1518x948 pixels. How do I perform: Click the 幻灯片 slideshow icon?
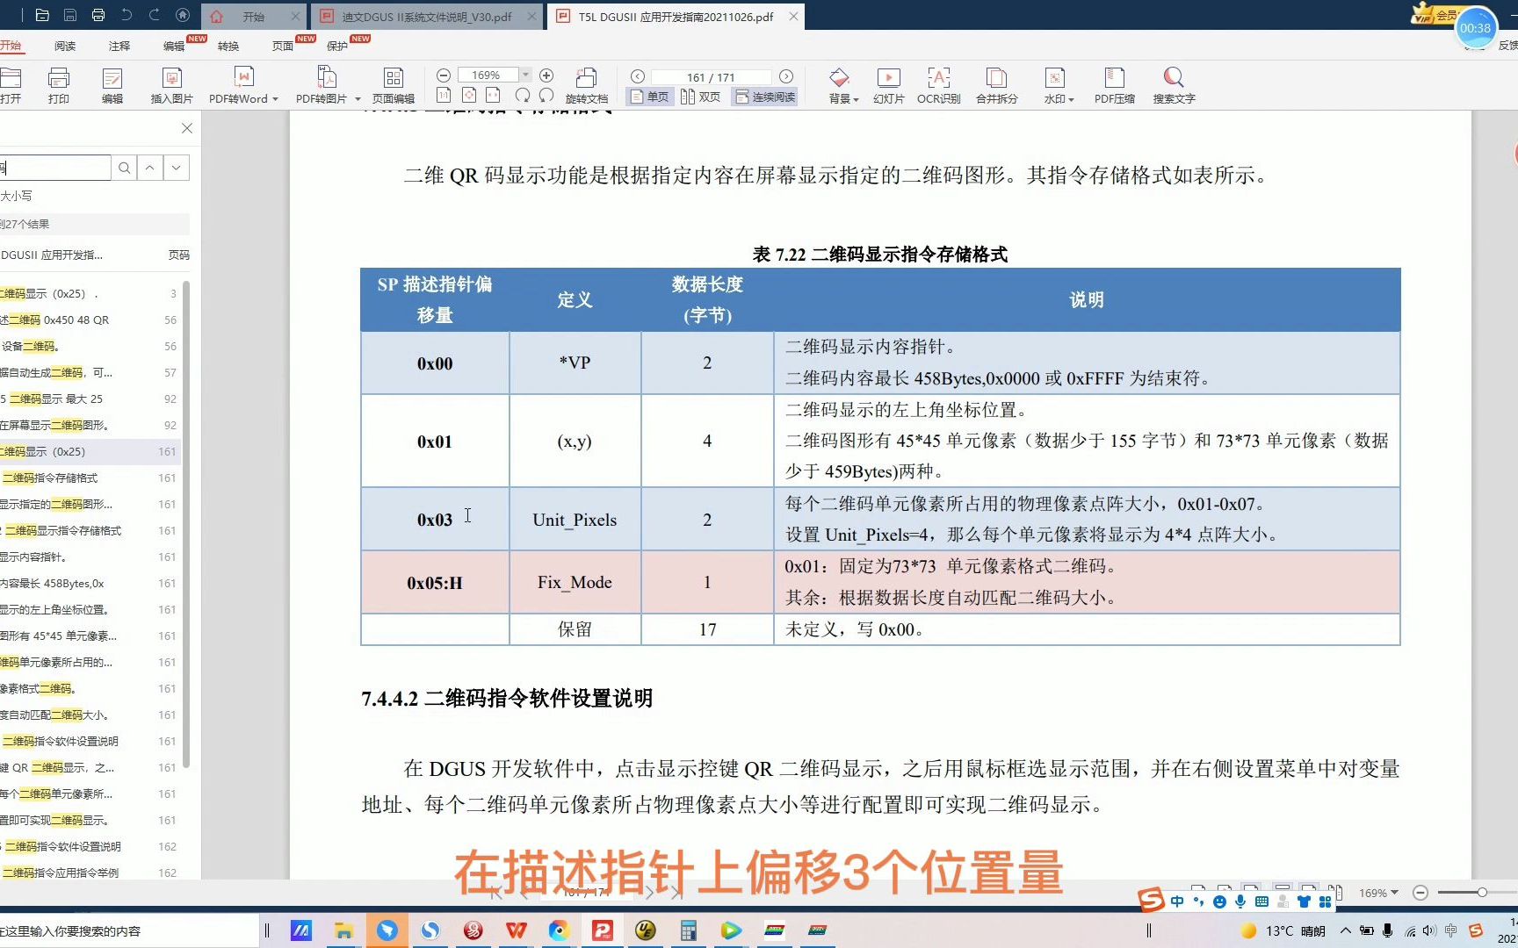tap(887, 85)
